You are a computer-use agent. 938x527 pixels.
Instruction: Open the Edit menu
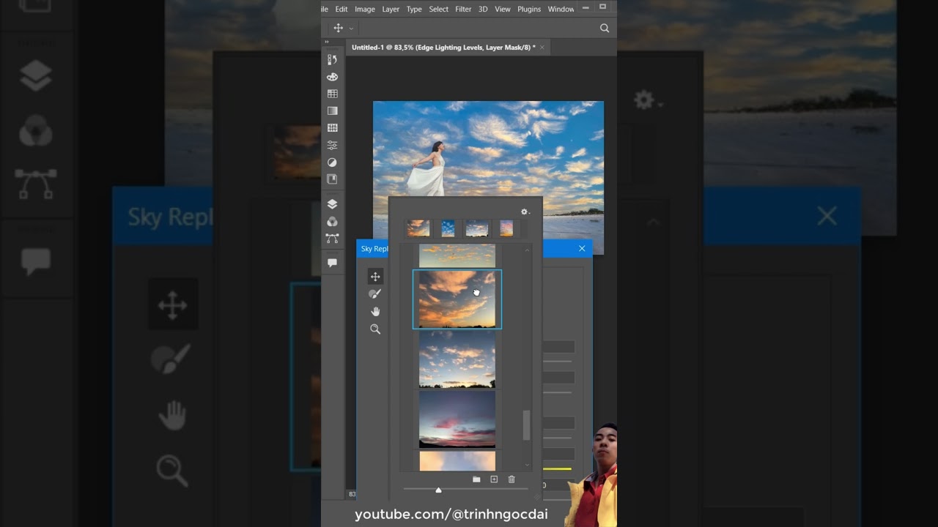coord(341,9)
